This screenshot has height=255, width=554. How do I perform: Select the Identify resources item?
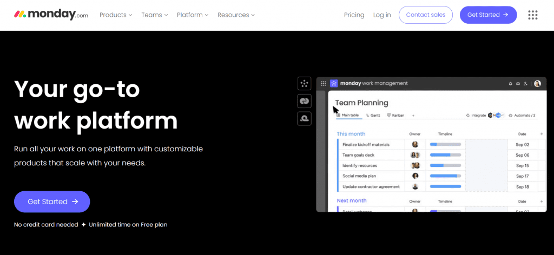(x=360, y=165)
